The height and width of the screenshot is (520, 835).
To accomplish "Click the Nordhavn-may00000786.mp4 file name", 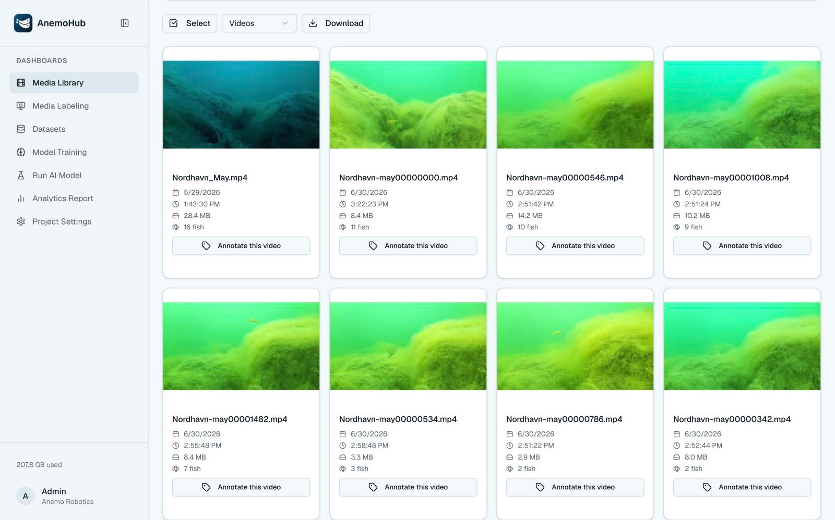I will 564,419.
